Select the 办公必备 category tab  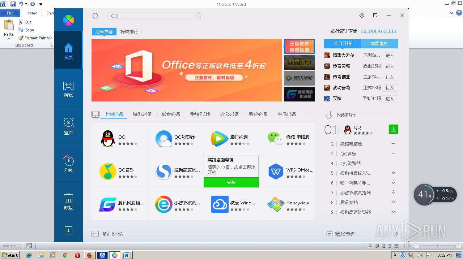point(229,114)
